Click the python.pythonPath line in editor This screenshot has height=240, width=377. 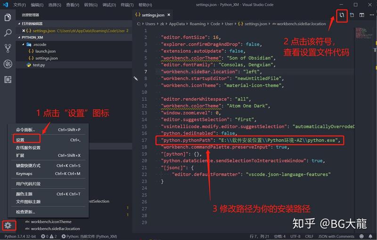click(250, 140)
